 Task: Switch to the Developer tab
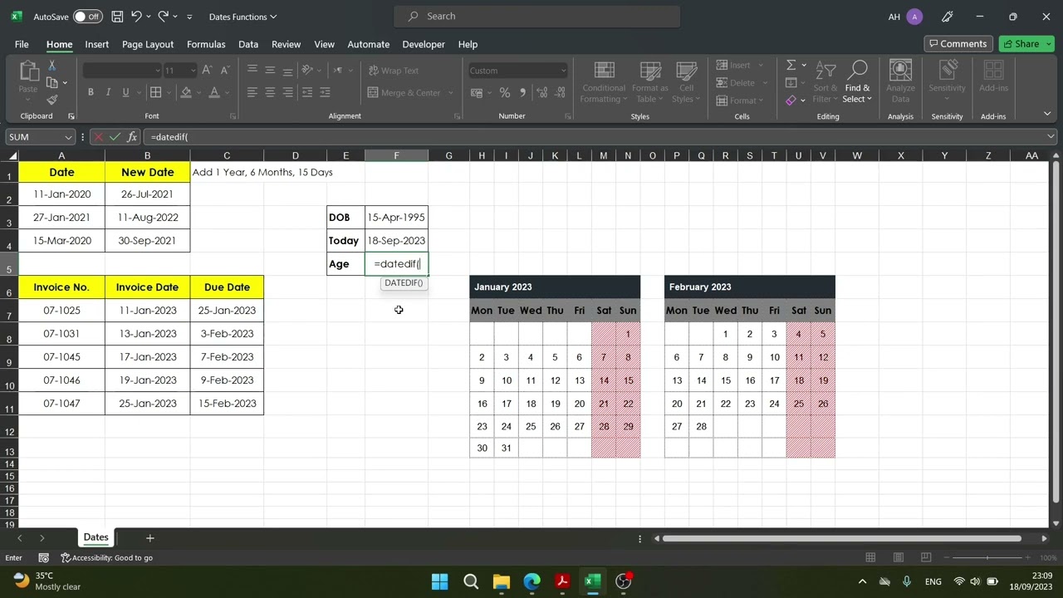[424, 44]
